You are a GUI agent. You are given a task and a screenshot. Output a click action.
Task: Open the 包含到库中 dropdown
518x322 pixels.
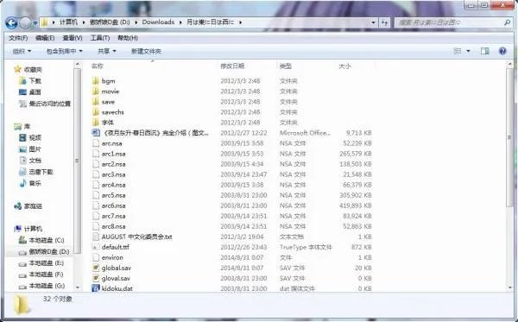point(64,51)
